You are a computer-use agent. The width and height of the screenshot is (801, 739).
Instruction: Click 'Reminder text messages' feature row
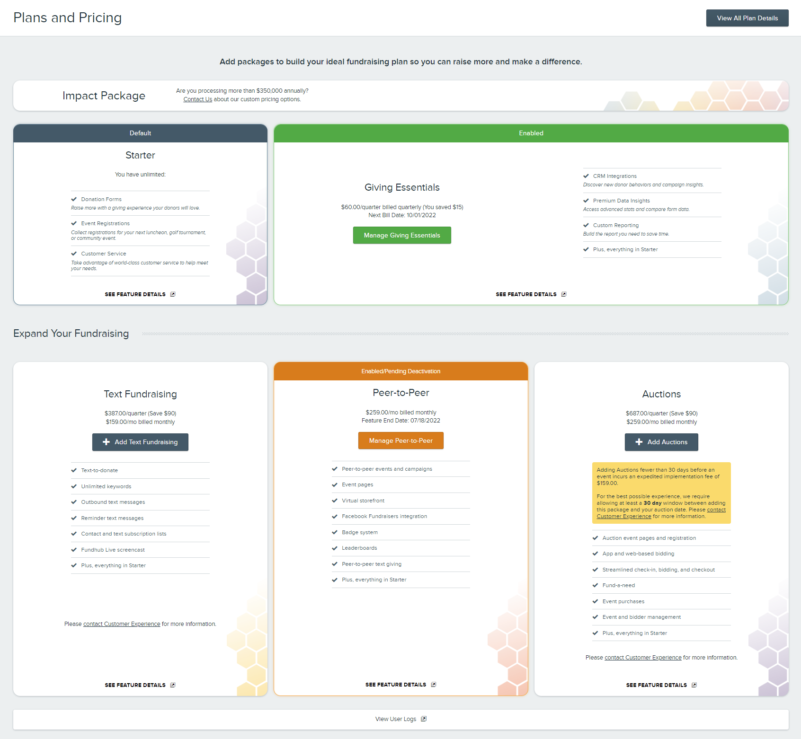coord(140,518)
